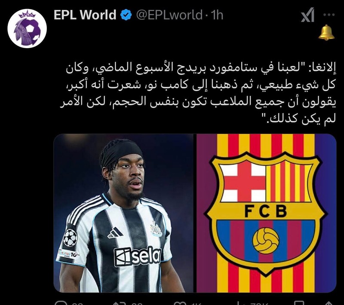Viewport: 344px width, 305px height.
Task: Open the Arabic tweet text
Action: tap(198, 94)
